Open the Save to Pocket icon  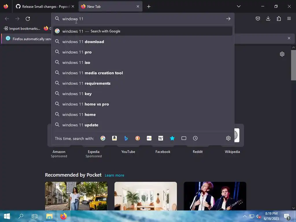[x=258, y=18]
